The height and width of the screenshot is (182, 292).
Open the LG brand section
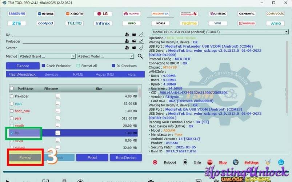pos(103,13)
